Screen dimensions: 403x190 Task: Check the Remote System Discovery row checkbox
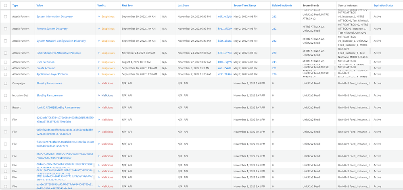tap(5, 29)
